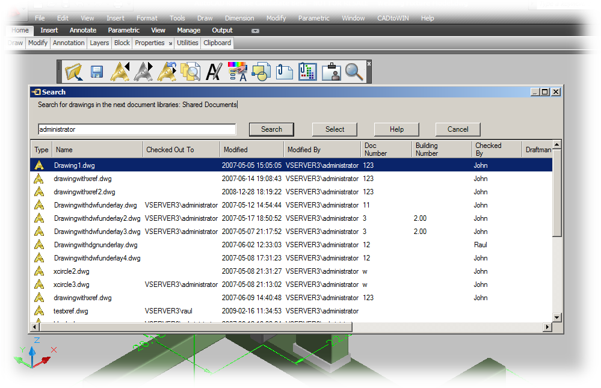
Task: Open the CADtoWIN menu
Action: (x=393, y=18)
